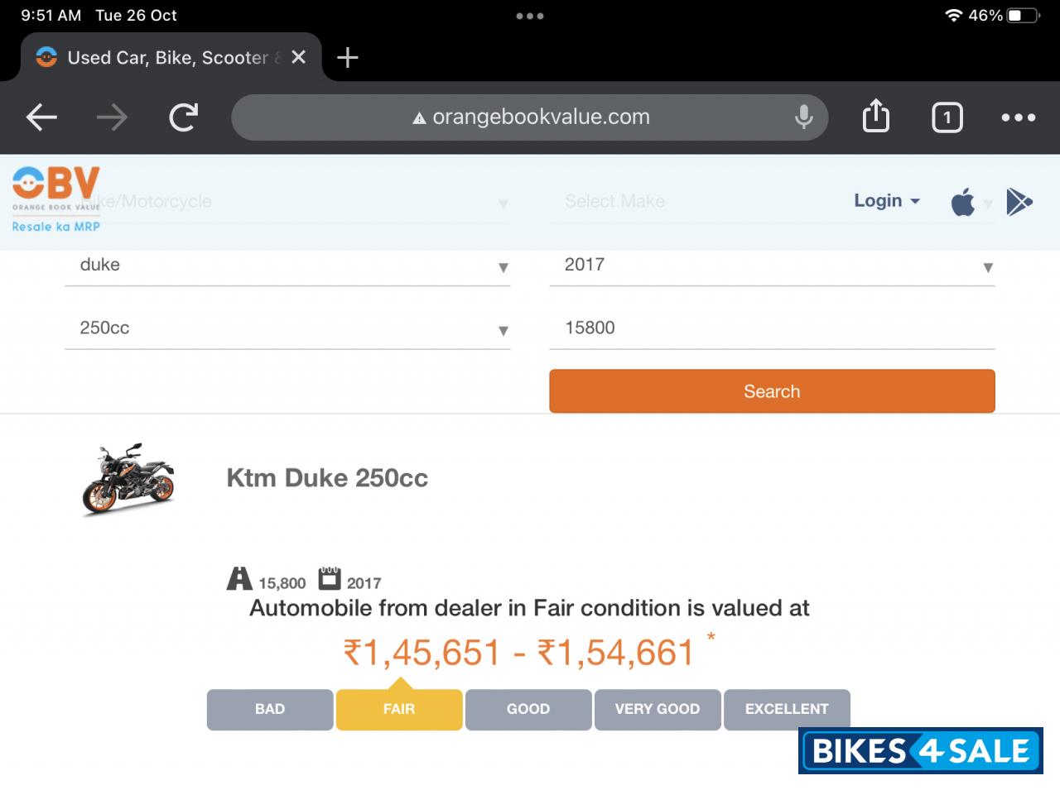1060x790 pixels.
Task: Switch valuation to EXCELLENT condition
Action: [787, 709]
